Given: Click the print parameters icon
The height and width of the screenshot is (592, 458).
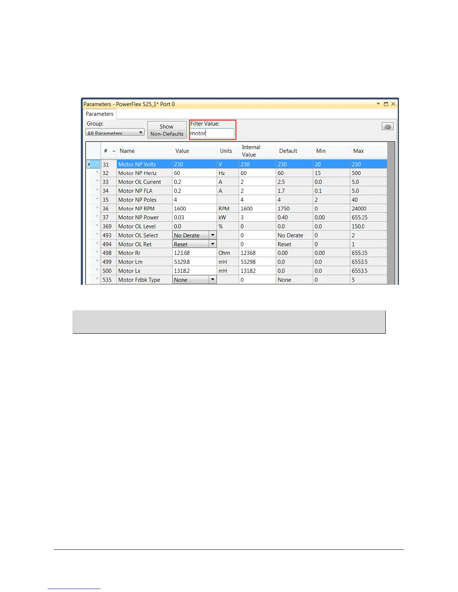Looking at the screenshot, I should pos(387,126).
